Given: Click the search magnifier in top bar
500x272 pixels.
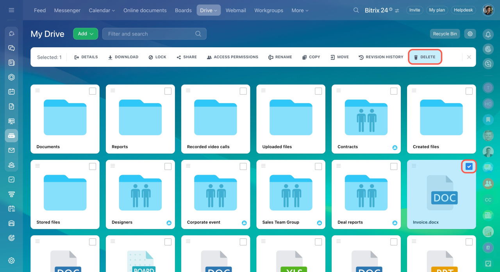Looking at the screenshot, I should click(356, 10).
